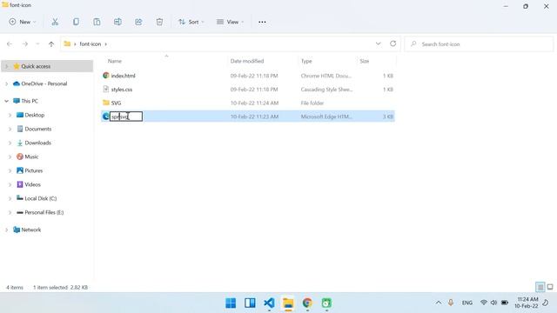The image size is (557, 313).
Task: Click ENG language indicator
Action: 466,303
